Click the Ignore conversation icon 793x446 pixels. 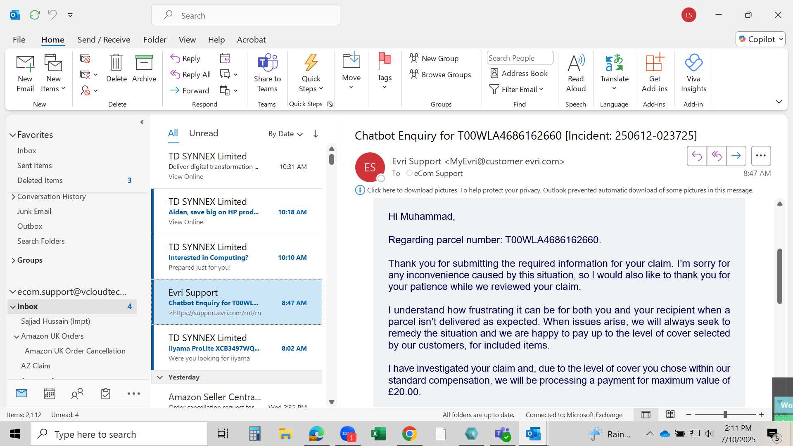click(x=85, y=59)
